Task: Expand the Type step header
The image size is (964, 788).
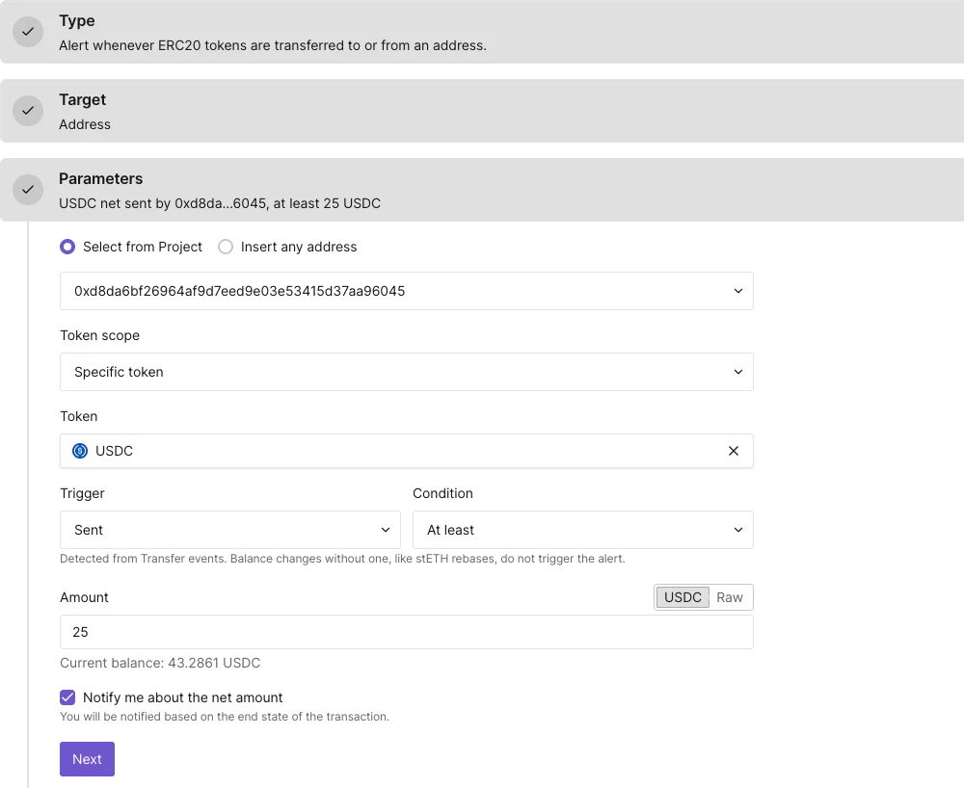Action: 482,32
